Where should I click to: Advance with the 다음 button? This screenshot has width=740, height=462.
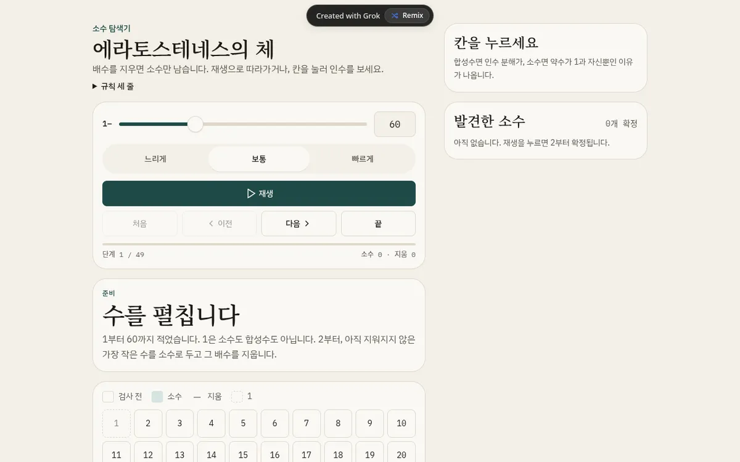tap(298, 224)
